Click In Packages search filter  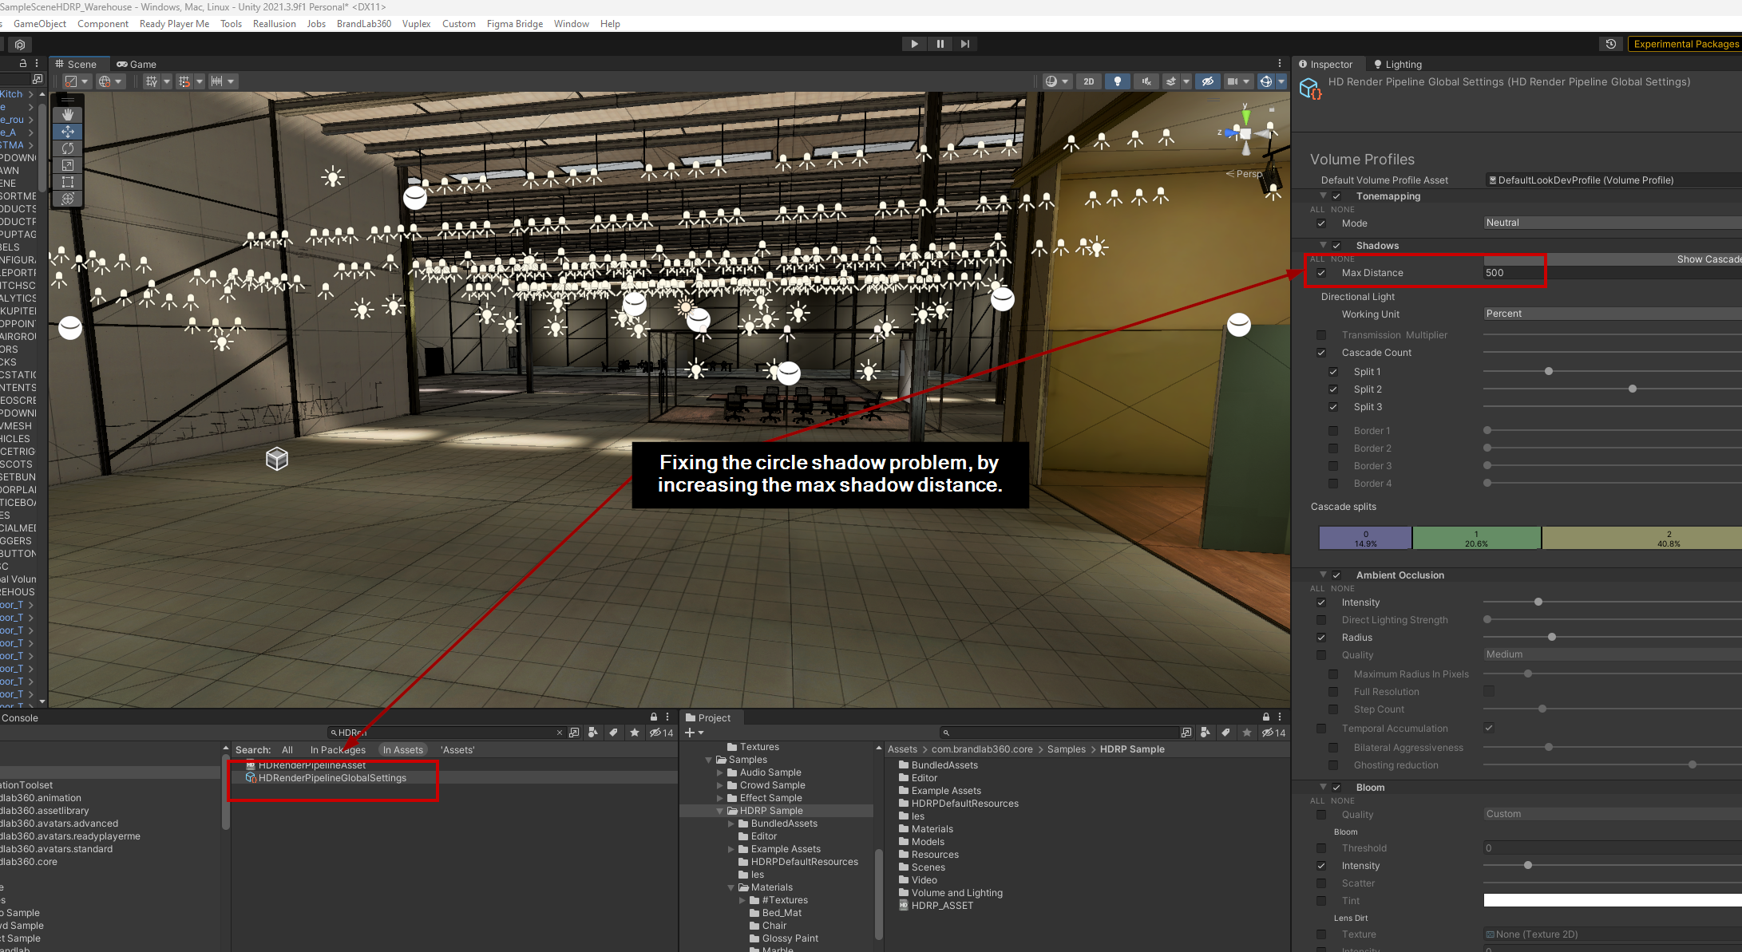(x=338, y=750)
